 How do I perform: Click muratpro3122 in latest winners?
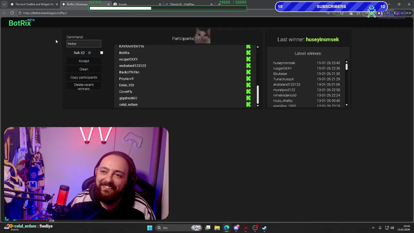click(x=284, y=90)
